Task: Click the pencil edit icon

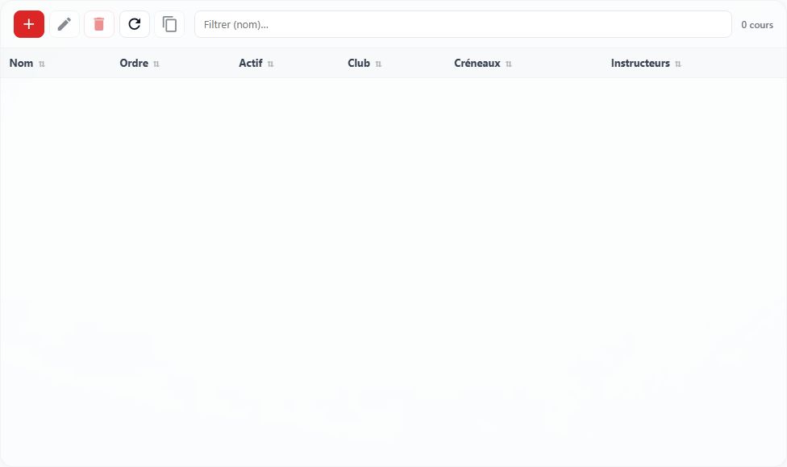Action: pyautogui.click(x=65, y=24)
